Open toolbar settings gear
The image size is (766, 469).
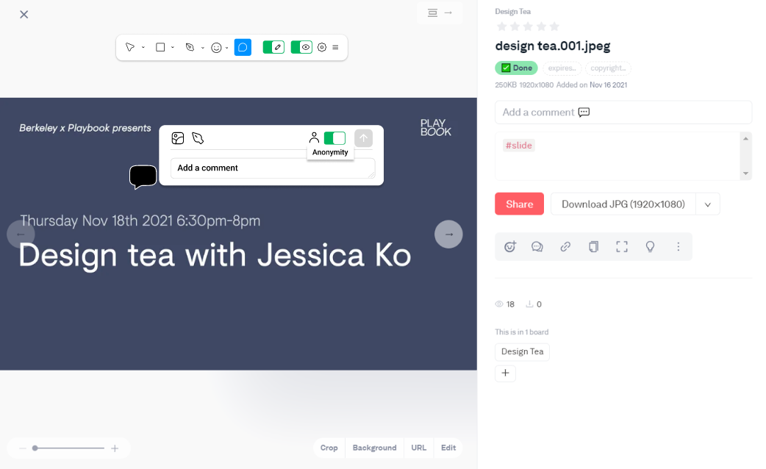point(322,47)
